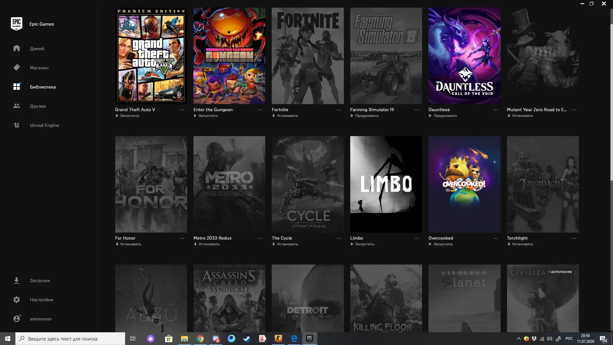Launch Grand Theft Auto V via Запустить

[x=127, y=116]
